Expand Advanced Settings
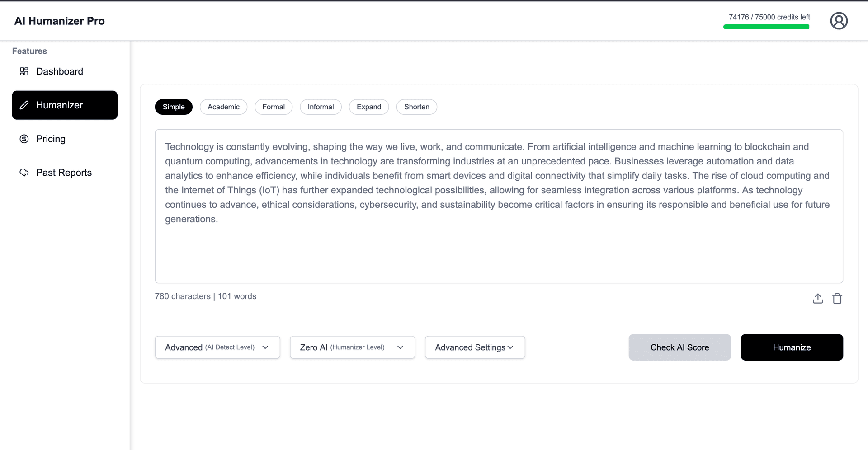Viewport: 868px width, 450px height. coord(474,347)
